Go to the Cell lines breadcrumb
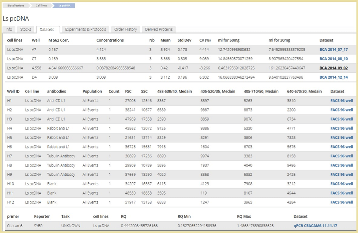 [41, 6]
